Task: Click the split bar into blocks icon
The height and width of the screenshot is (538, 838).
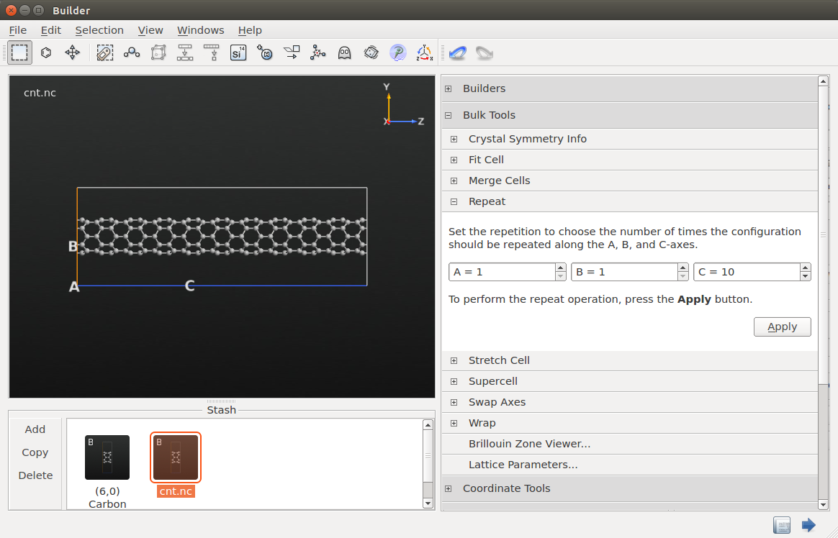Action: pos(185,53)
